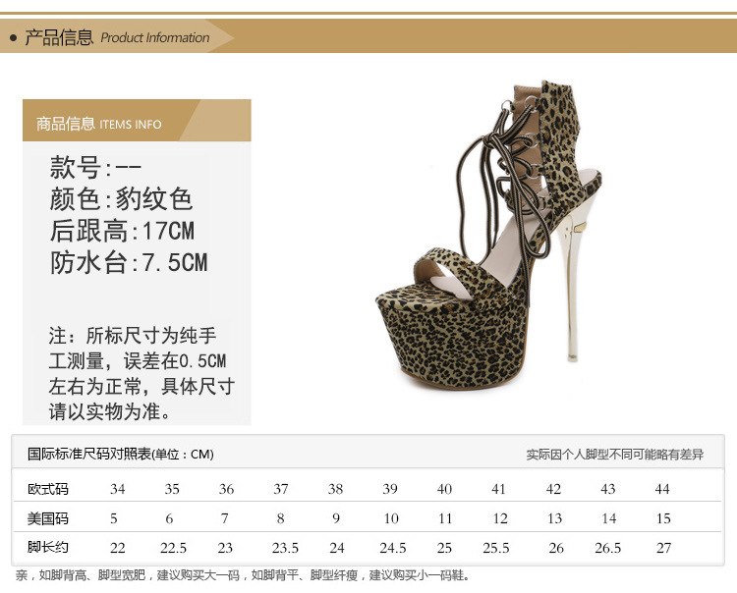Click European size 43 cell

click(x=607, y=489)
